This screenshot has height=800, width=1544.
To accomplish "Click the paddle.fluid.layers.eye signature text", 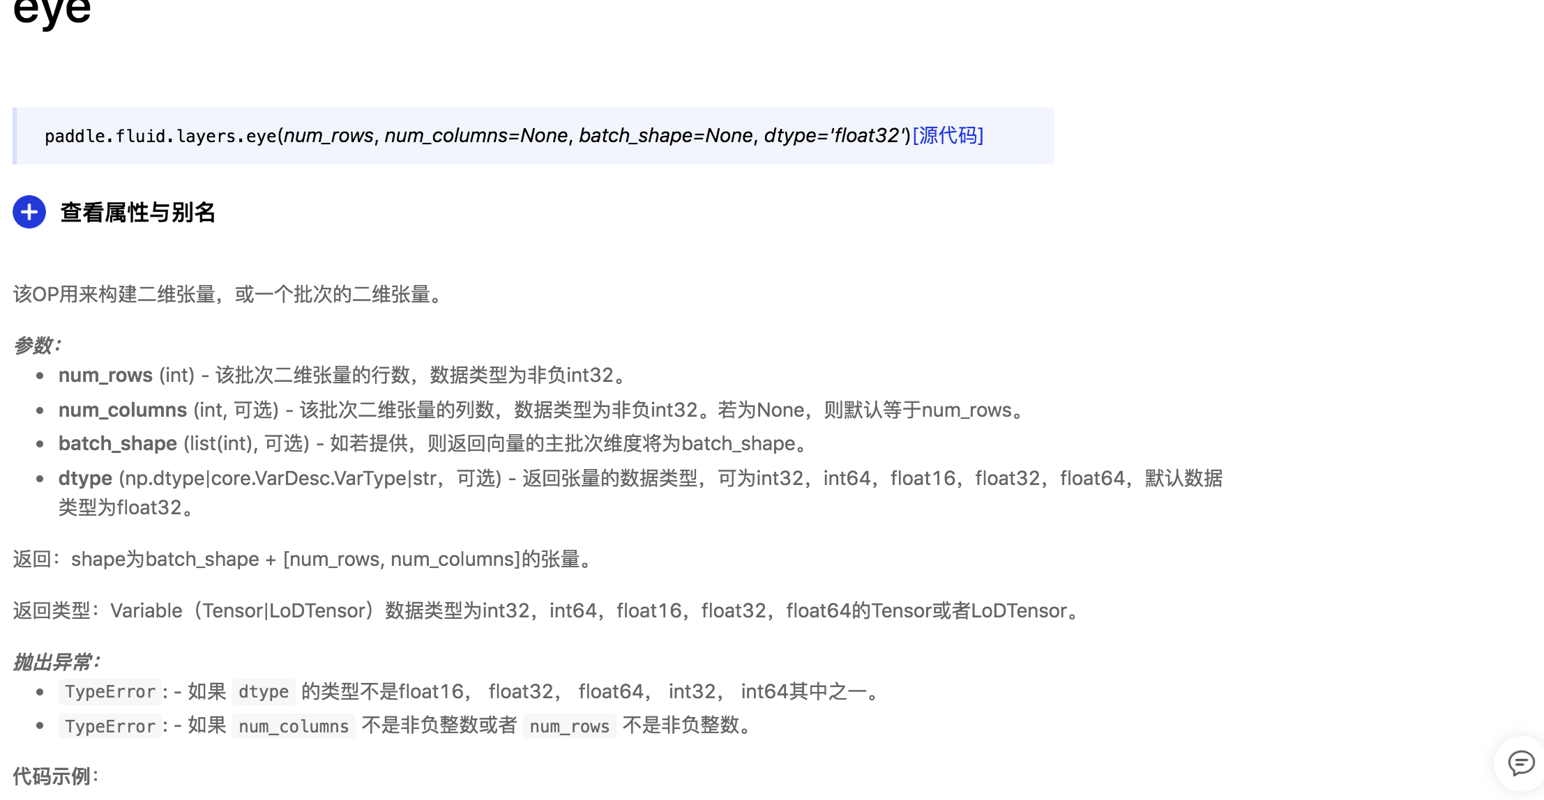I will pyautogui.click(x=160, y=136).
